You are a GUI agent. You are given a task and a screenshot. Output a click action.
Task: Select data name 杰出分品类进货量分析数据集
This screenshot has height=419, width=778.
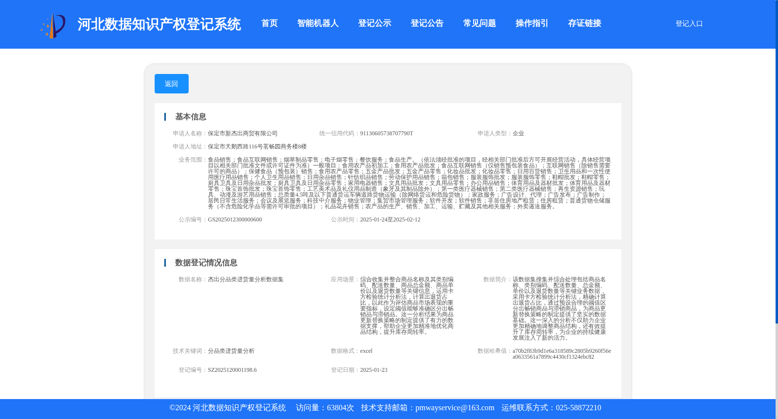pyautogui.click(x=246, y=279)
